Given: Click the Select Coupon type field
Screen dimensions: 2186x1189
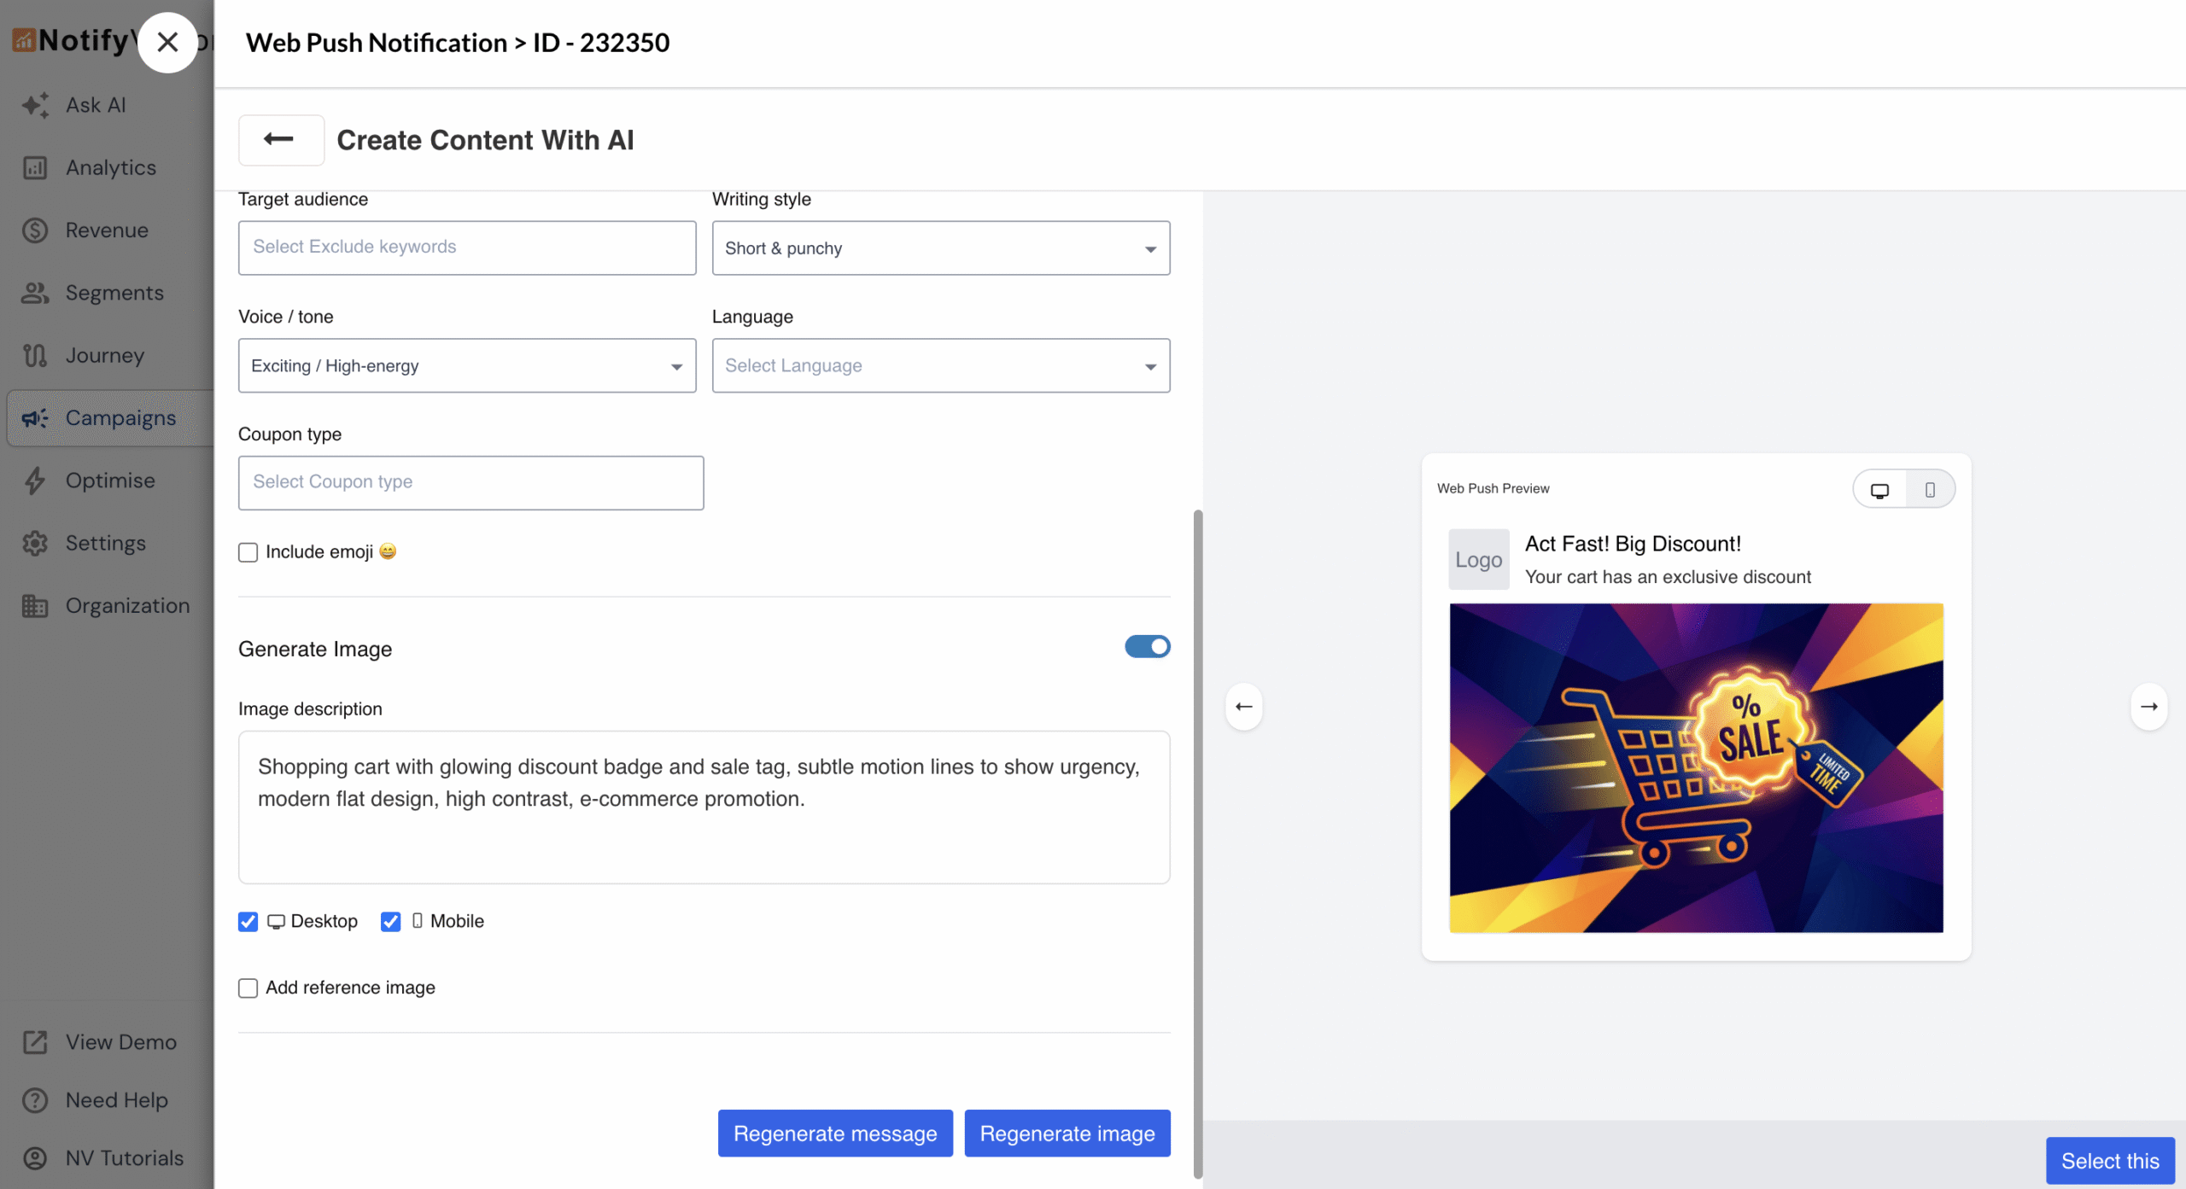Looking at the screenshot, I should pyautogui.click(x=471, y=482).
